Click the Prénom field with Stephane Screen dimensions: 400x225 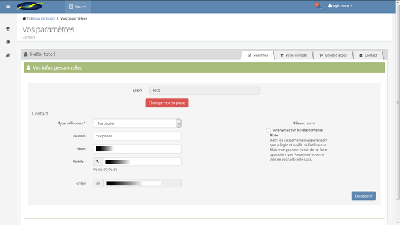click(137, 136)
